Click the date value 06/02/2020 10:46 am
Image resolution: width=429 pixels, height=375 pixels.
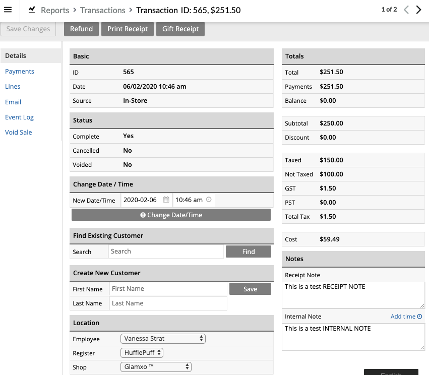(x=155, y=86)
